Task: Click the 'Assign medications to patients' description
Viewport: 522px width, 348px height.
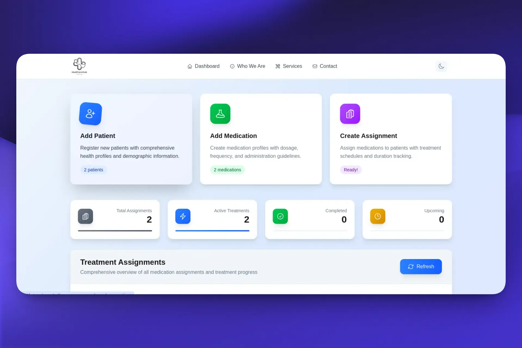Action: [x=390, y=152]
